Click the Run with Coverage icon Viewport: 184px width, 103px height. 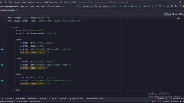tap(129, 6)
